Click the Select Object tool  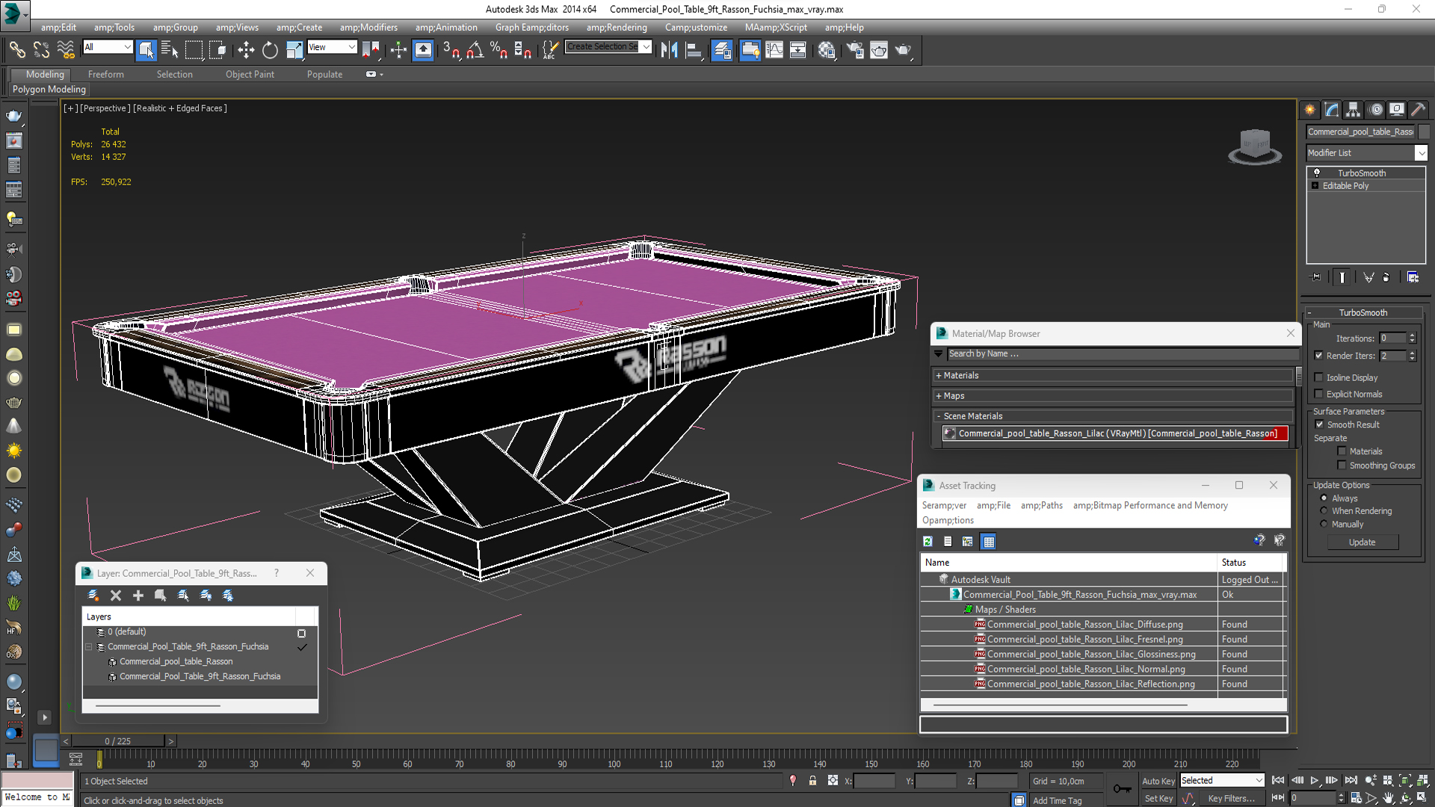pyautogui.click(x=146, y=50)
